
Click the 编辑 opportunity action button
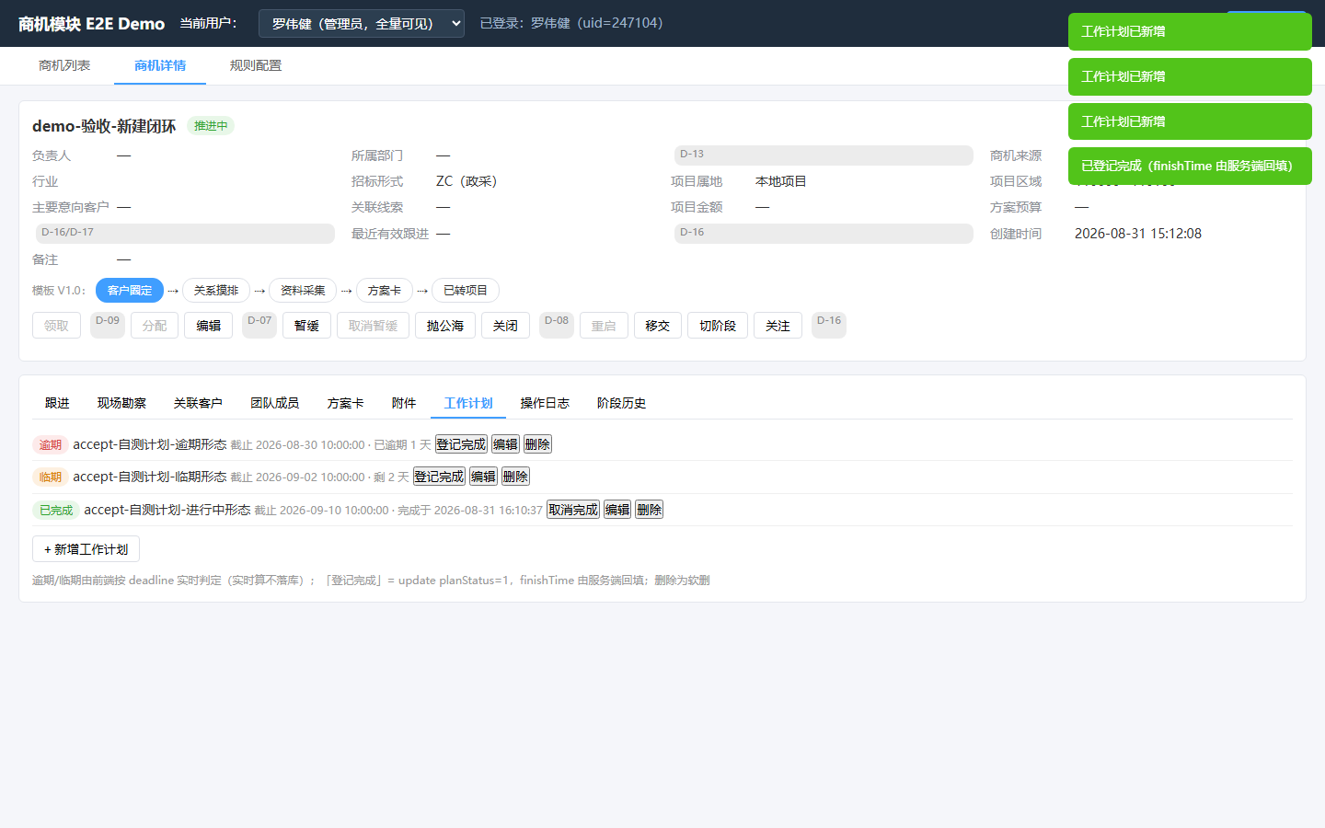209,326
